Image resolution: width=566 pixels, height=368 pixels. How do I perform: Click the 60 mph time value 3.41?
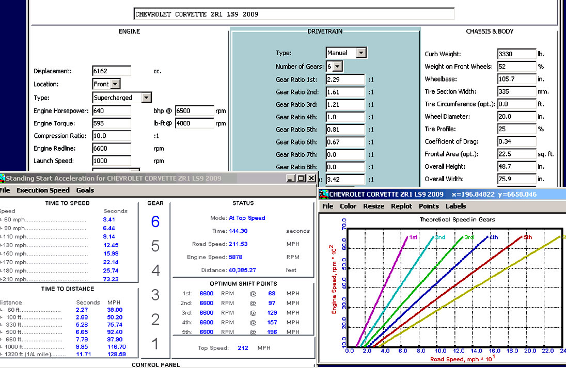[x=109, y=219]
